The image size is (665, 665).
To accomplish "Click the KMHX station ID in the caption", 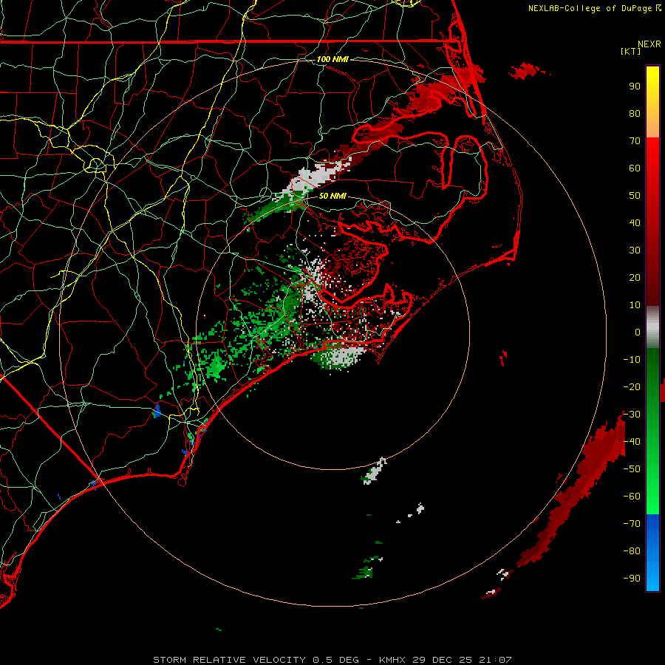I will [392, 660].
